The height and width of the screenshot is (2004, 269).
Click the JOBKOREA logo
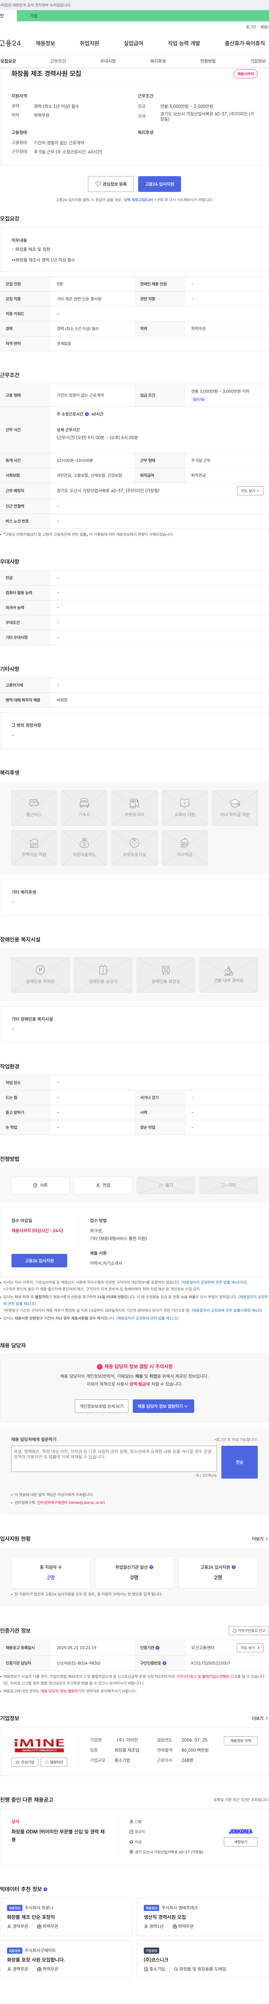pyautogui.click(x=240, y=1831)
